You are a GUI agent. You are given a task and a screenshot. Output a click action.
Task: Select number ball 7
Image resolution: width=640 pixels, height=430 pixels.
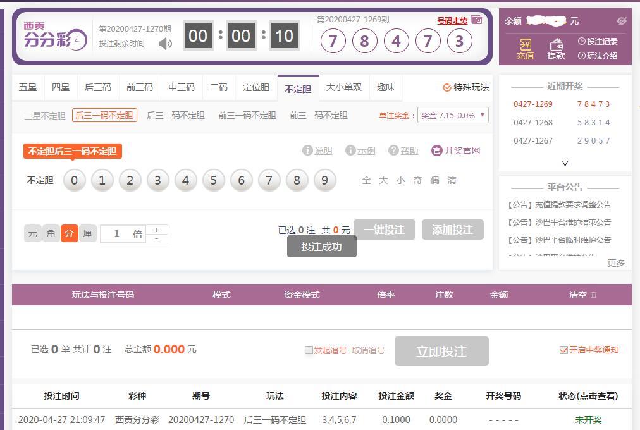(269, 180)
